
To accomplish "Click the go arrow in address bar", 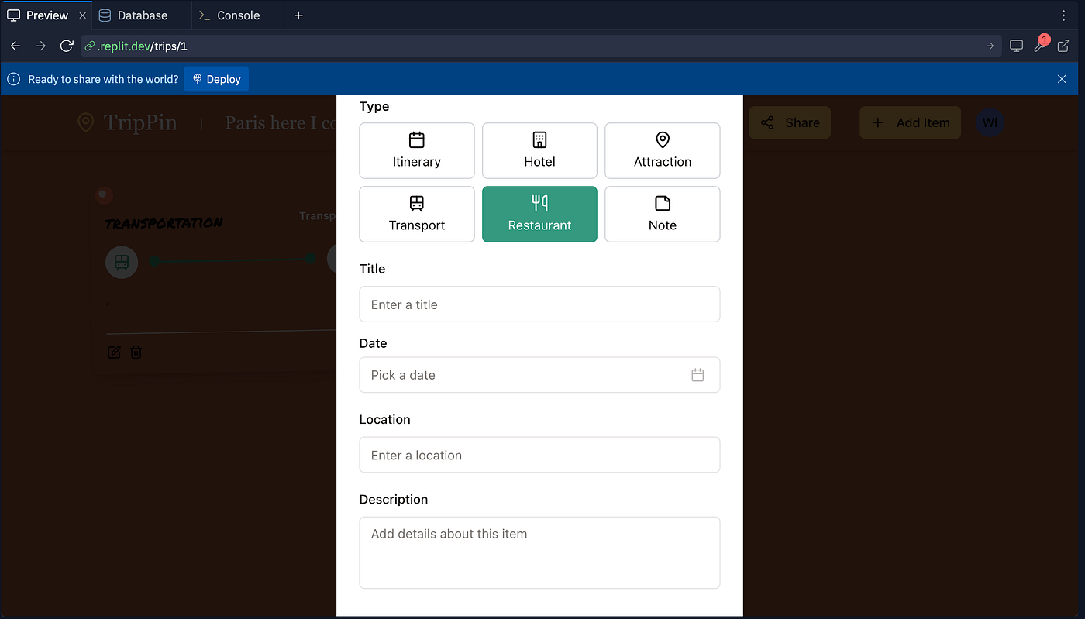I will coord(990,46).
